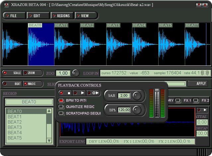
Task: Select BEAT5 in the region list
Action: tap(27, 138)
